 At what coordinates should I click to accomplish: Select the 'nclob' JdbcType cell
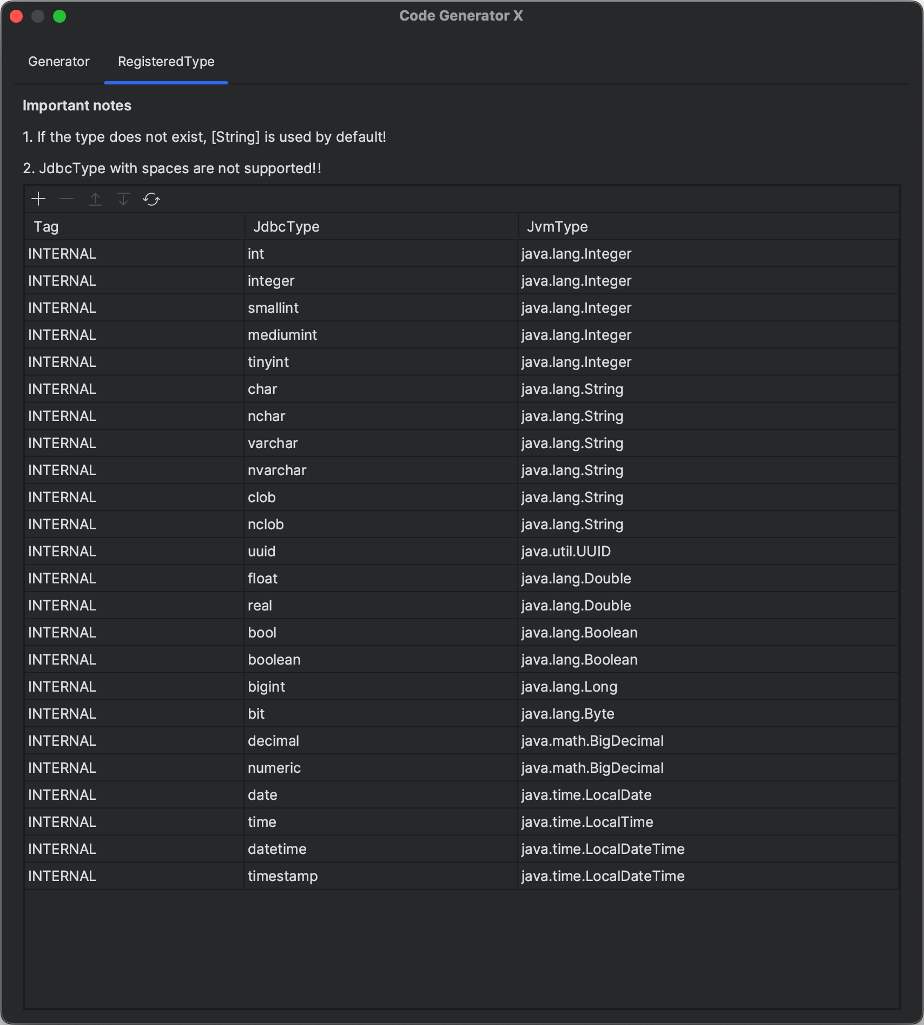pos(381,524)
